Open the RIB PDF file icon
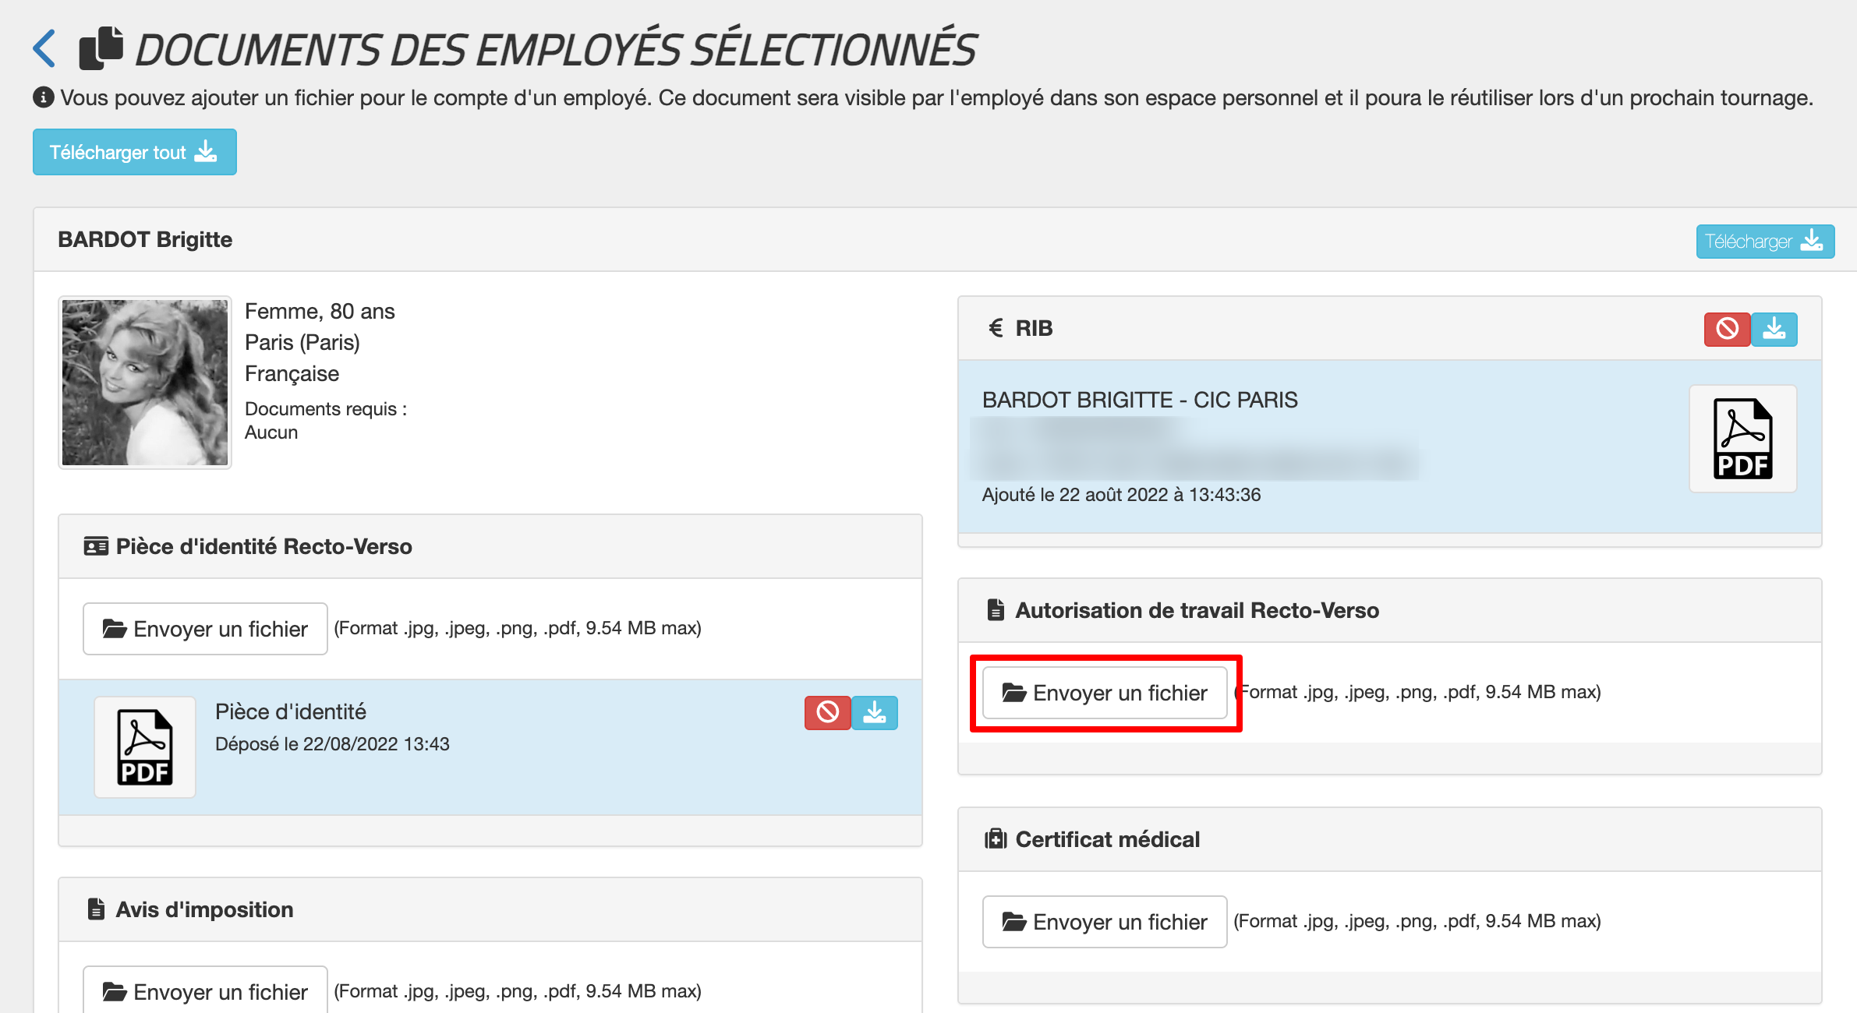 (x=1742, y=439)
